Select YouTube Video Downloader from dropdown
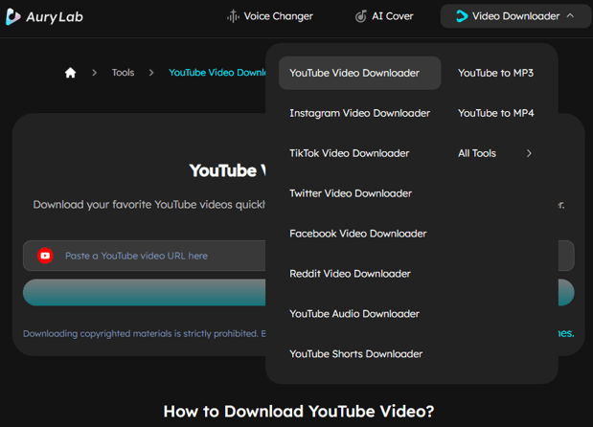This screenshot has height=427, width=593. (359, 73)
